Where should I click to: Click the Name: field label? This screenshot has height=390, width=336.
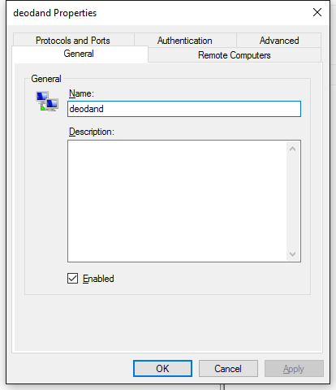point(81,93)
